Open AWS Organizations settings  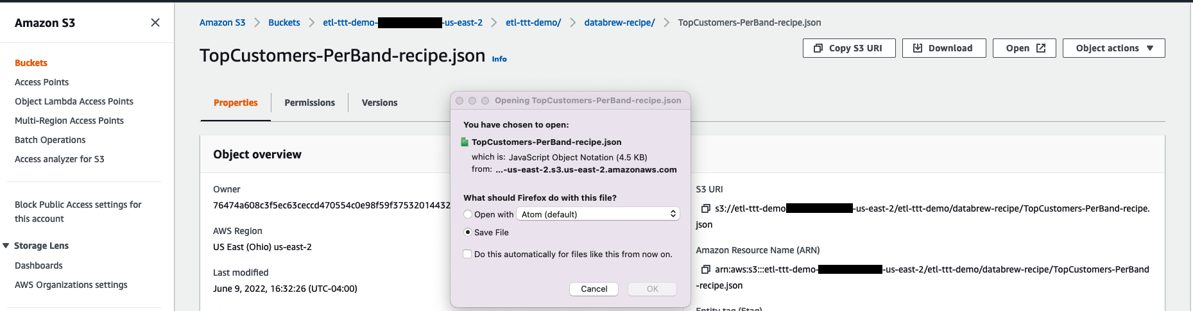pyautogui.click(x=71, y=285)
